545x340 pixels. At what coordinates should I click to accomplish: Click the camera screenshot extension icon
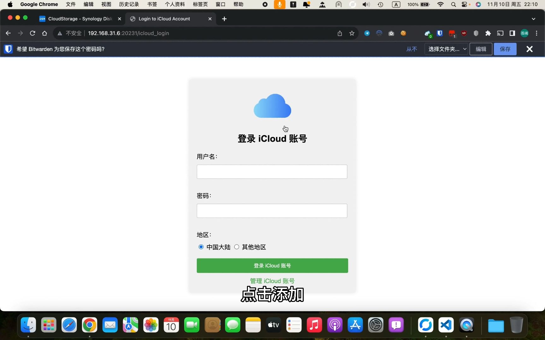click(x=391, y=33)
